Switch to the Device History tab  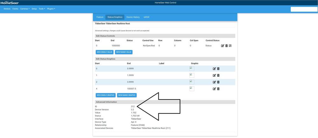[133, 17]
